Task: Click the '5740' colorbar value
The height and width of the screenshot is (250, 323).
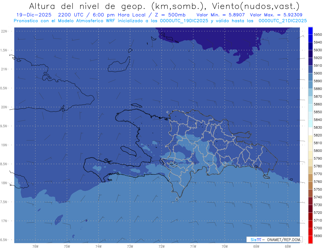Action: pyautogui.click(x=318, y=197)
